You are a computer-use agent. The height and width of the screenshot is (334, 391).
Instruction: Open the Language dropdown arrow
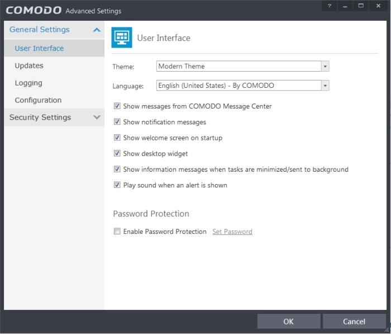[x=325, y=86]
